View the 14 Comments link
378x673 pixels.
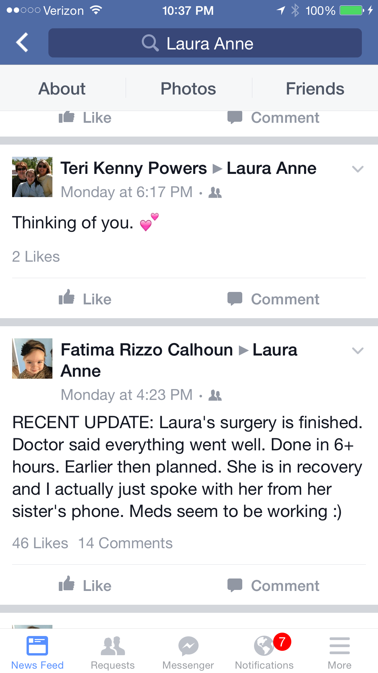(x=125, y=543)
